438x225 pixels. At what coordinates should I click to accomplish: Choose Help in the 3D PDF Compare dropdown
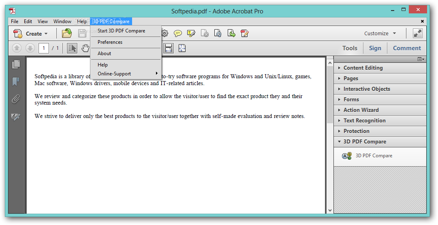click(x=126, y=64)
